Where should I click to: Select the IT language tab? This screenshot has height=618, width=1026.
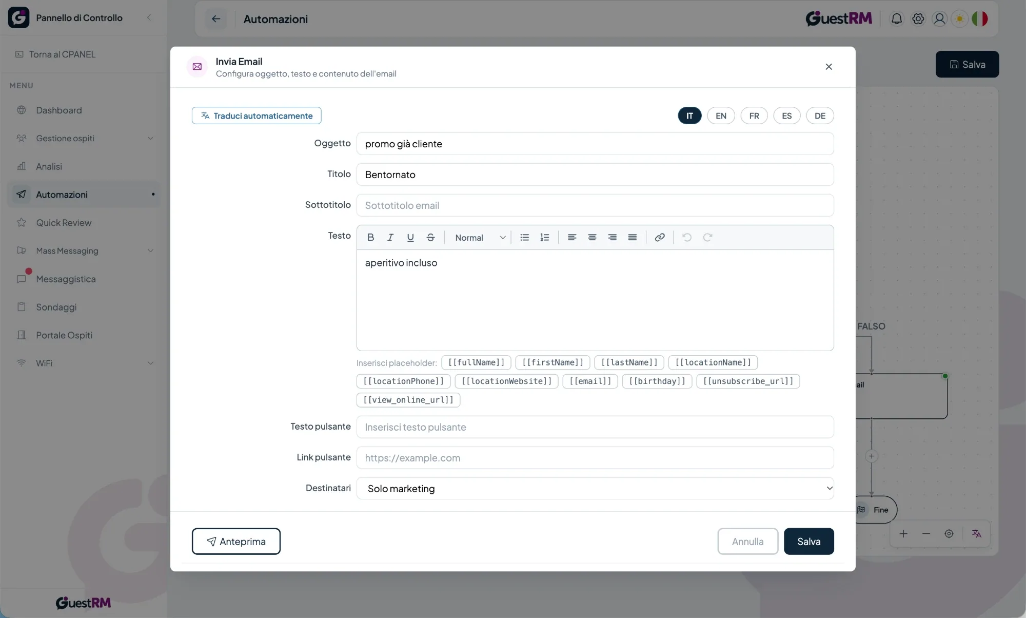tap(689, 115)
